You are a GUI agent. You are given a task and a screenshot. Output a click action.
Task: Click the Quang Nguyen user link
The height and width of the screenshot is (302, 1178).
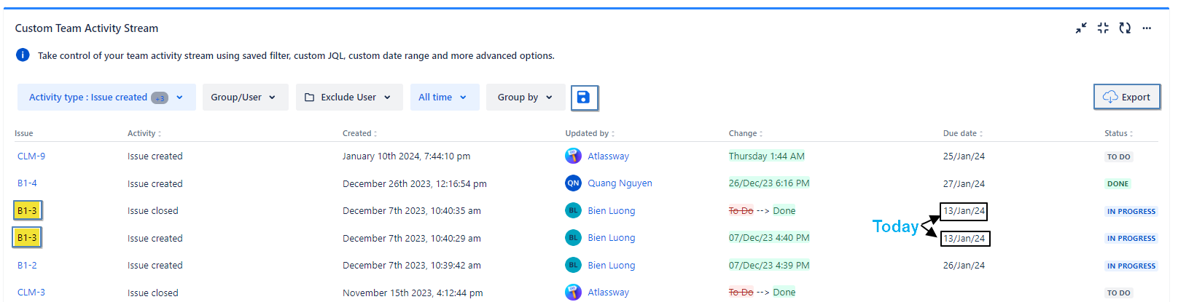pos(620,183)
